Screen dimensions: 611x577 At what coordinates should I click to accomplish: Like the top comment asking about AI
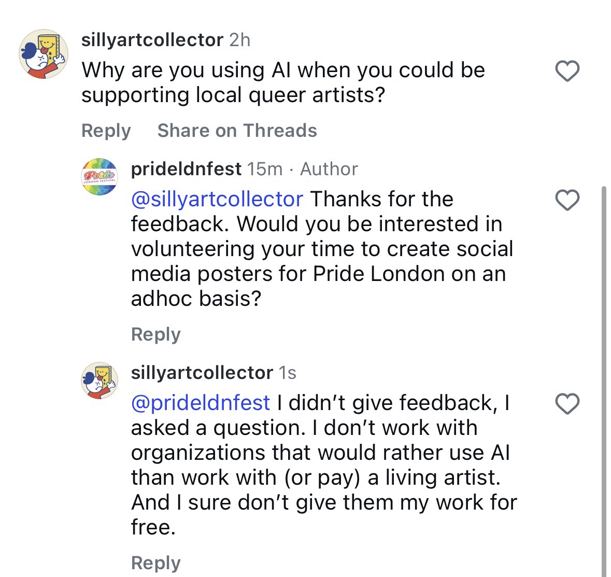tap(567, 71)
